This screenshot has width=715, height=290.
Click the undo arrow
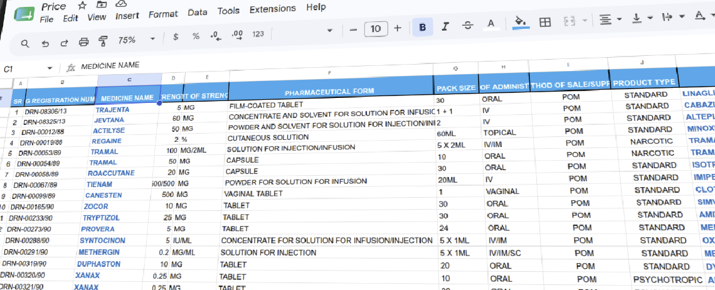tap(45, 43)
